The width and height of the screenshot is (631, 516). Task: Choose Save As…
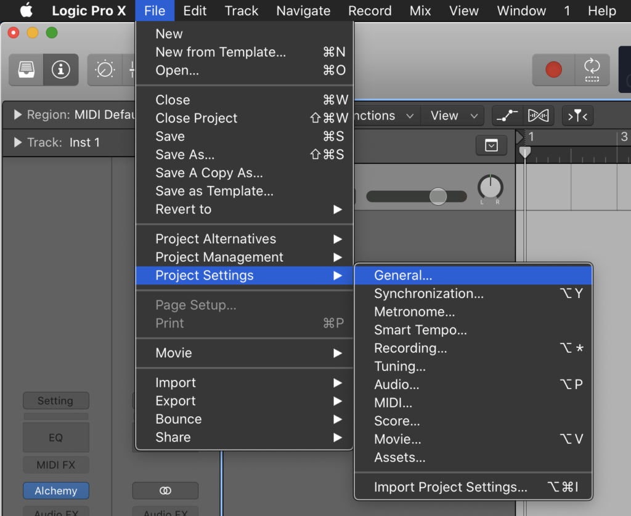pyautogui.click(x=245, y=155)
